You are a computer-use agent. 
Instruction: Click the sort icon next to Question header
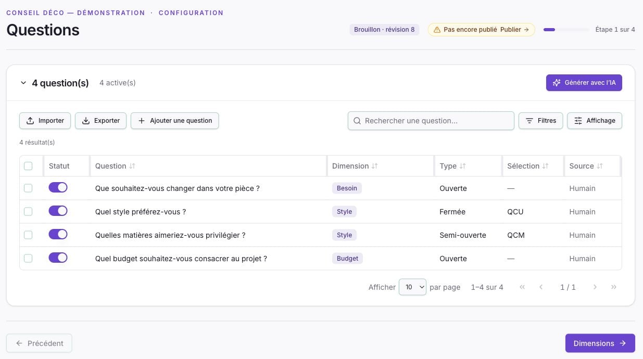[x=132, y=166]
